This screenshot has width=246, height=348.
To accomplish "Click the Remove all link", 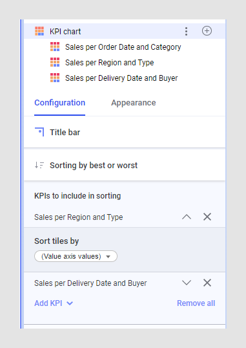I will coord(196,303).
